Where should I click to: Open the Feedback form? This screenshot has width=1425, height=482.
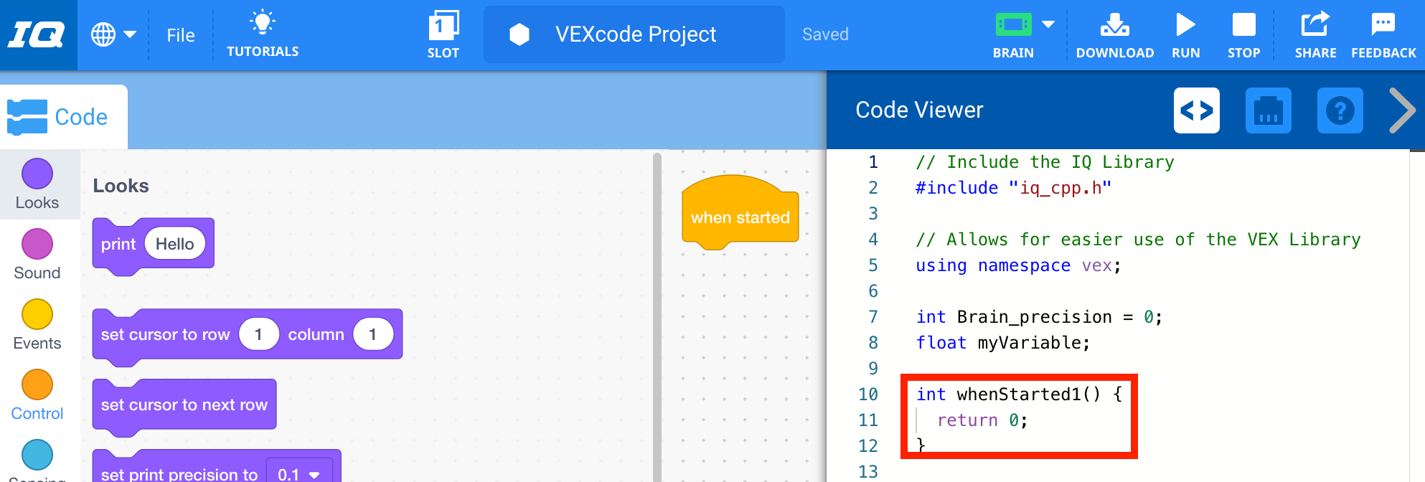(x=1383, y=34)
